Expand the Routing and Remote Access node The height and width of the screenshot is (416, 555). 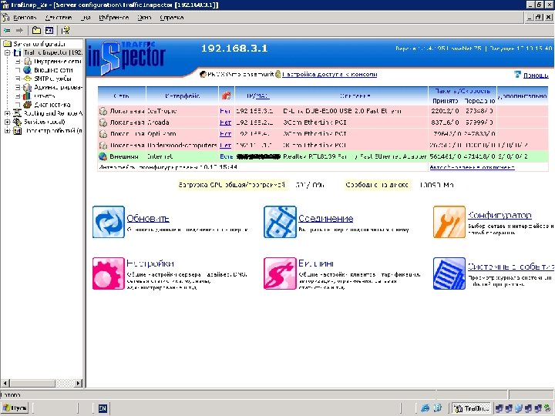pyautogui.click(x=7, y=113)
